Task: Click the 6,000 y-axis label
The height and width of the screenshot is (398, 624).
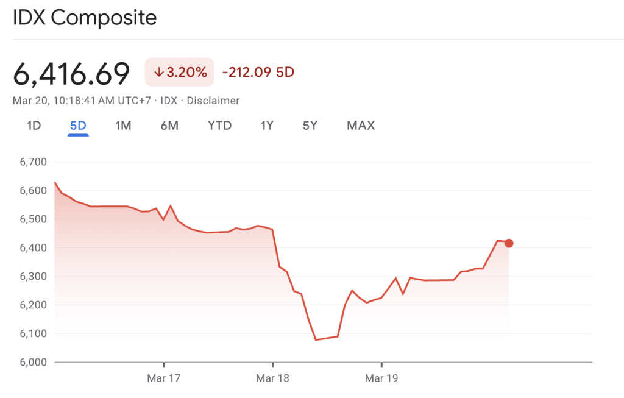Action: (33, 362)
